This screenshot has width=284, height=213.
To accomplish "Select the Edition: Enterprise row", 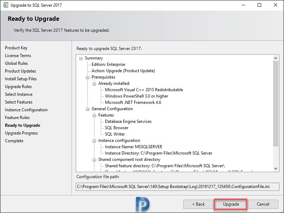I will tap(108, 64).
